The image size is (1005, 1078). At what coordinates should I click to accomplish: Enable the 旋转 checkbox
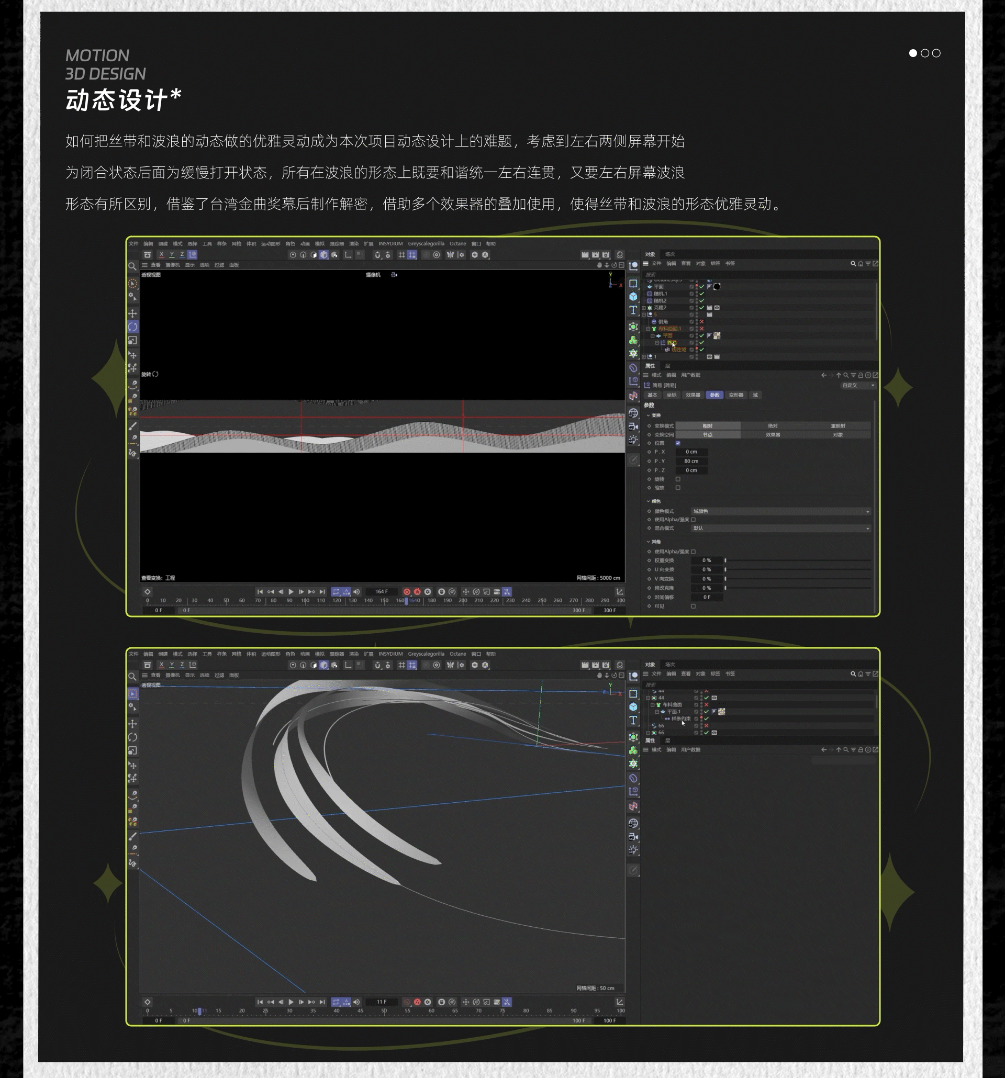(x=678, y=479)
